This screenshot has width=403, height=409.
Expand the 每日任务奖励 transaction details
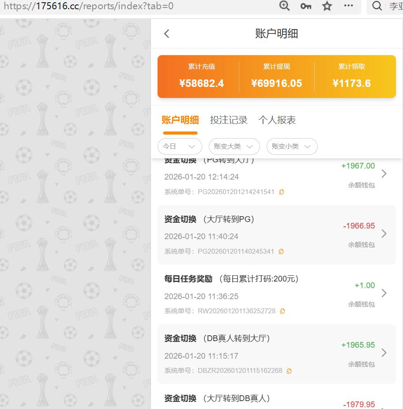point(384,293)
